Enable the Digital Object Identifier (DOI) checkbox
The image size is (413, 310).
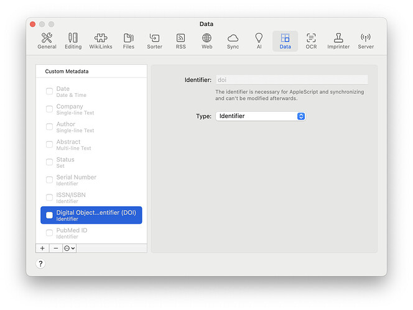tap(50, 216)
